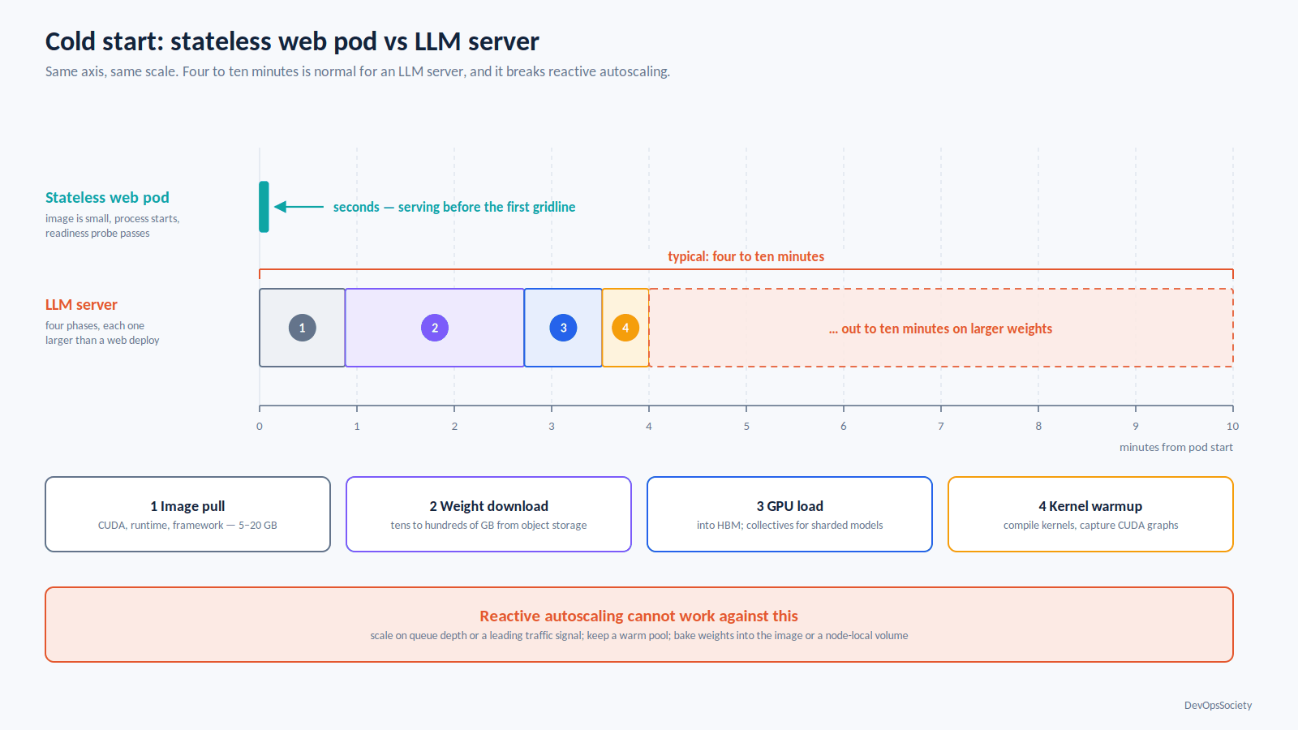Click the blue phase 3 circle badge
This screenshot has height=730, width=1298.
coord(563,328)
